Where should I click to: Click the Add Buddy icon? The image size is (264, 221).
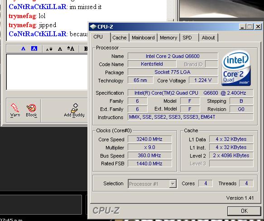coord(74,110)
